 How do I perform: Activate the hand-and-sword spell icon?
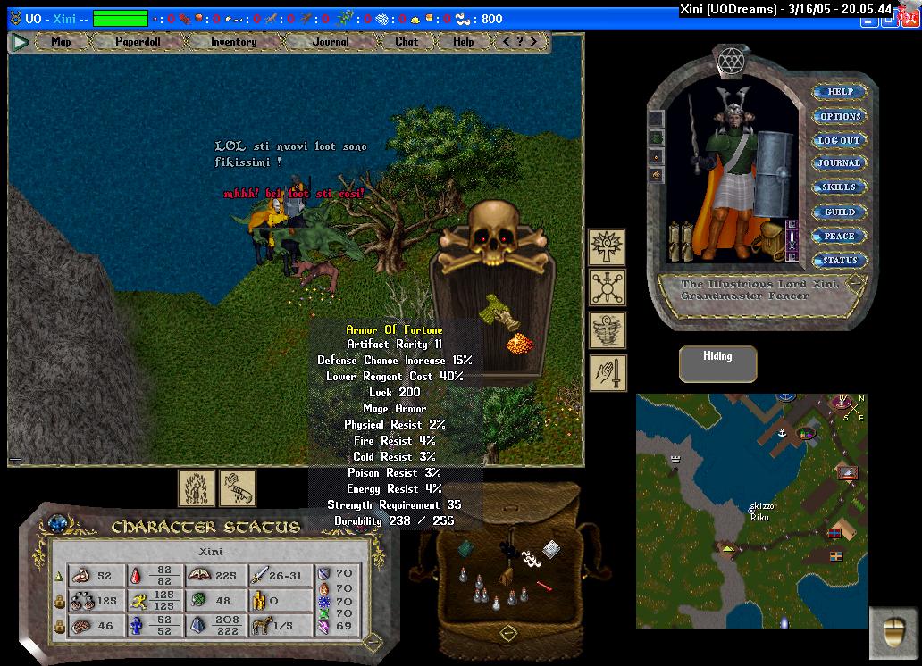(608, 372)
